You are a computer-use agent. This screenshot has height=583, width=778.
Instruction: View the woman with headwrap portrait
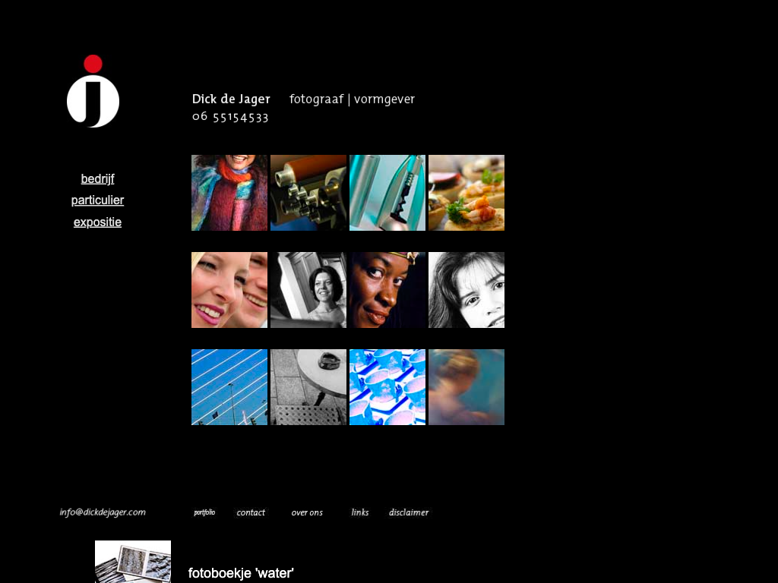tap(387, 290)
